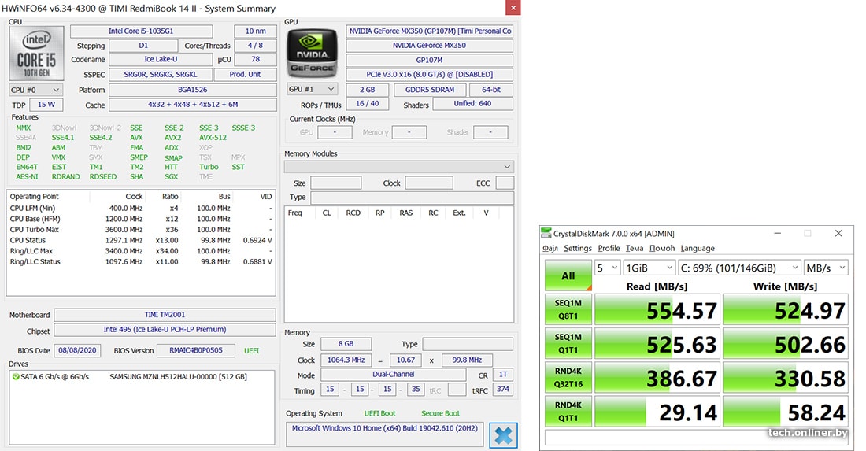Click the Intel Core i5-1035G1 CPU name field
Viewport: 866px width, 451px height.
[x=142, y=31]
